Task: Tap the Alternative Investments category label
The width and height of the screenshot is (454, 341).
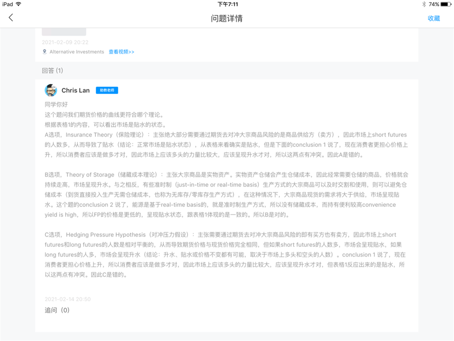Action: click(77, 52)
